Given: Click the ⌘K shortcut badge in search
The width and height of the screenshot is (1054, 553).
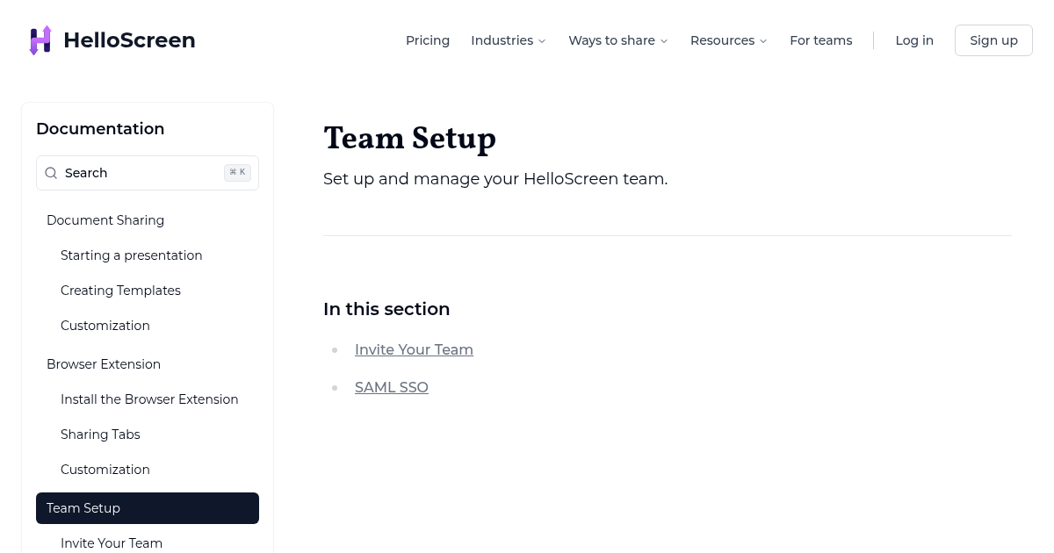Looking at the screenshot, I should pyautogui.click(x=237, y=173).
